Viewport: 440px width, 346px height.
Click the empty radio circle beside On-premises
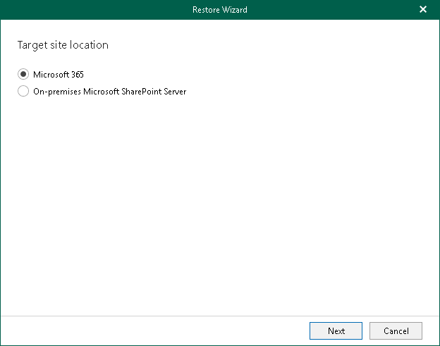(23, 91)
